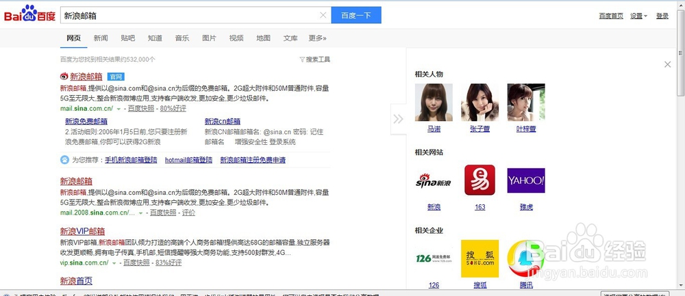Click the Baidu logo
Screen dimensions: 685x296
click(29, 15)
